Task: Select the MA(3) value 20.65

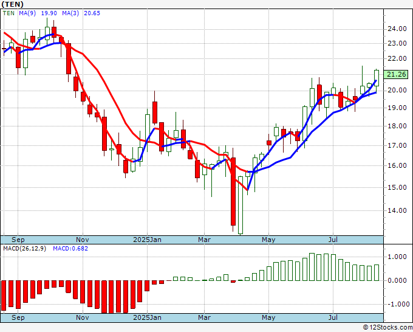Action: (92, 13)
